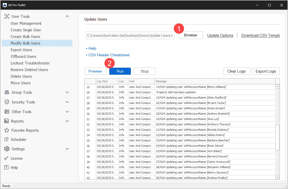Expand the Group Tools chevron
Viewport: 288px width, 189px height.
[67, 92]
